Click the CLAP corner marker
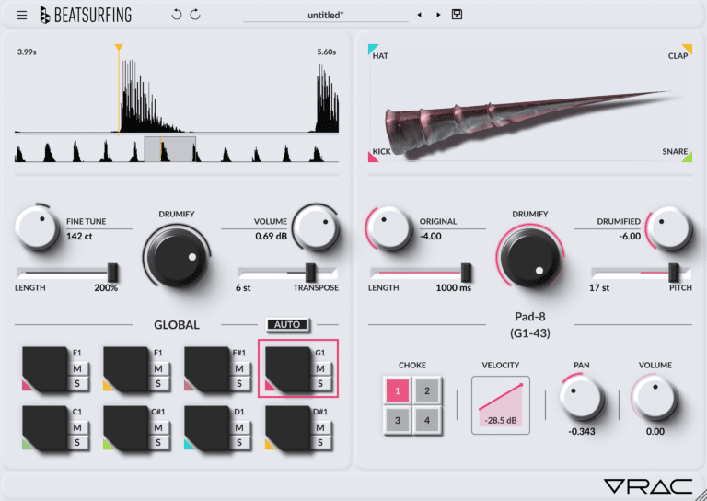 click(687, 49)
